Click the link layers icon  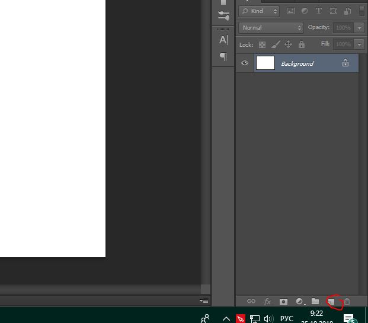click(x=251, y=301)
